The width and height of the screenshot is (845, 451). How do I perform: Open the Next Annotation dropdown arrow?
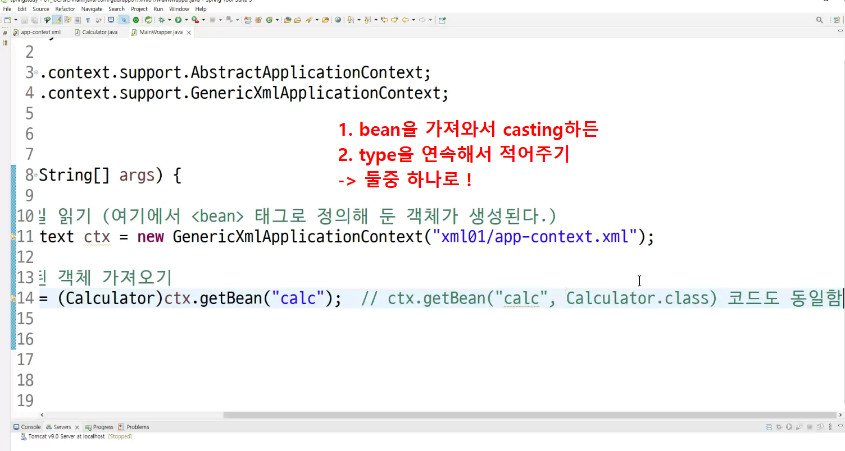coord(358,20)
